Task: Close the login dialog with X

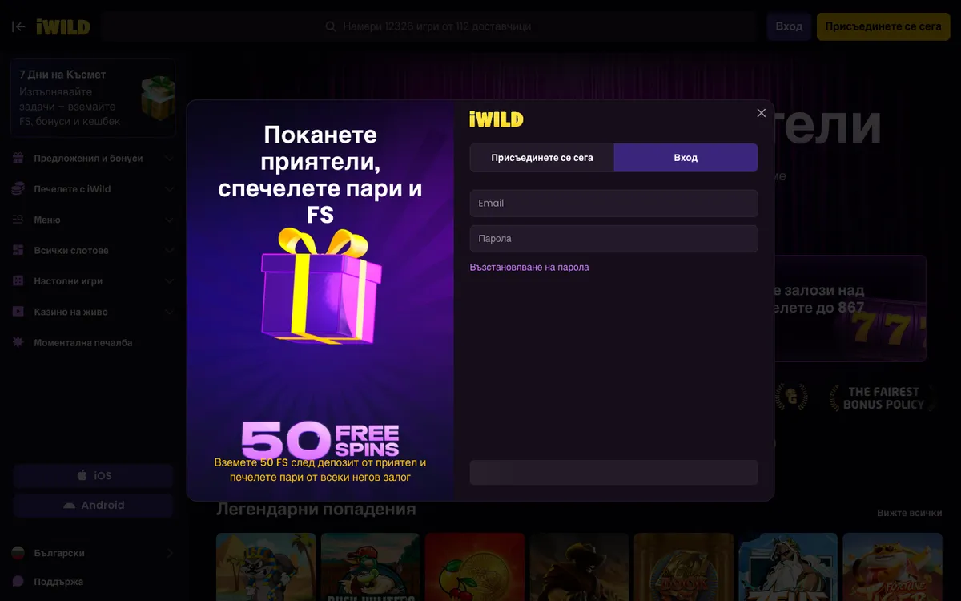Action: tap(762, 113)
